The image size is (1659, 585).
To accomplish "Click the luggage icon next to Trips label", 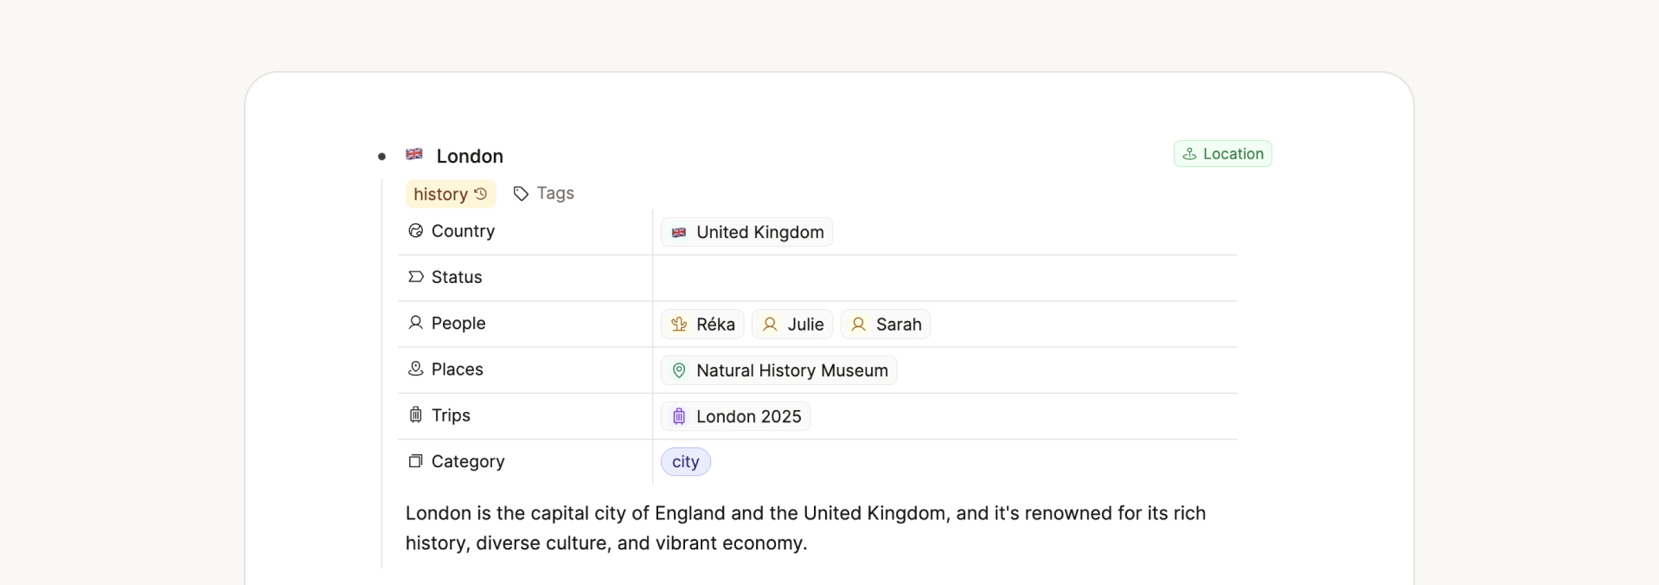I will (x=416, y=415).
